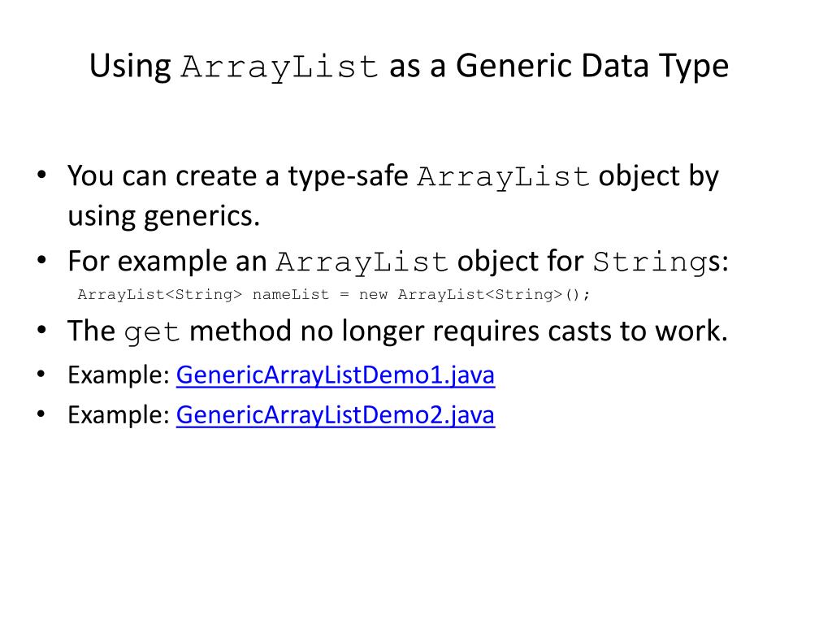This screenshot has height=624, width=832.
Task: Click the word "Using" in the slide title
Action: coord(129,66)
